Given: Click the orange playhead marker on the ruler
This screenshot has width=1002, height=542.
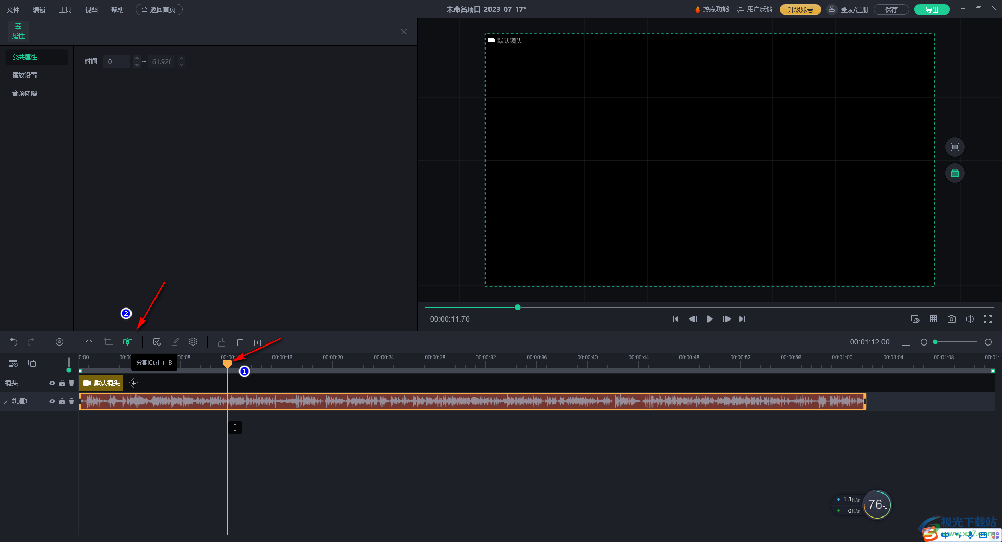Looking at the screenshot, I should click(227, 363).
